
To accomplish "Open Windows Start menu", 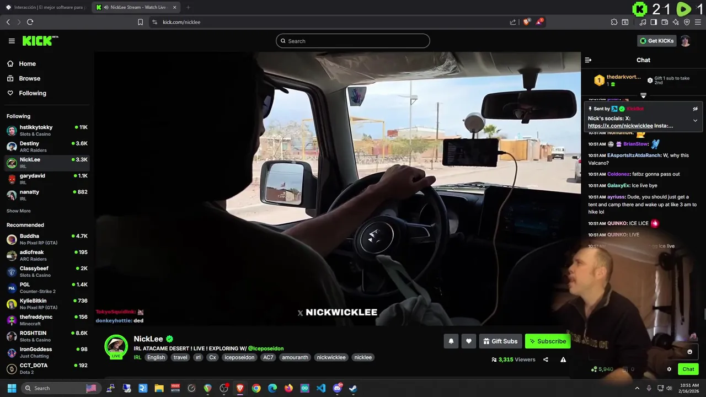I will 12,388.
